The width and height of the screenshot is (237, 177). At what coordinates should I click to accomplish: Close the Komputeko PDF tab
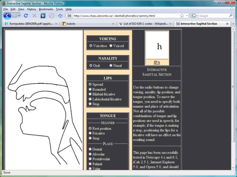click(x=56, y=24)
